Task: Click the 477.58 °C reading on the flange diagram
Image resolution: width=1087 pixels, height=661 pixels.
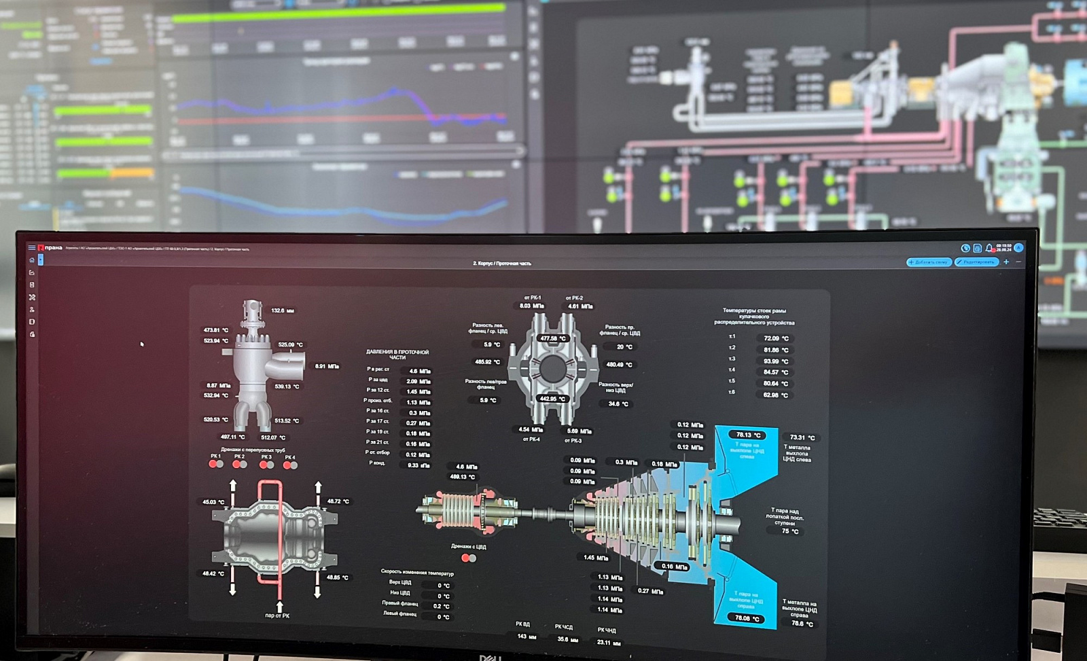Action: click(x=552, y=338)
